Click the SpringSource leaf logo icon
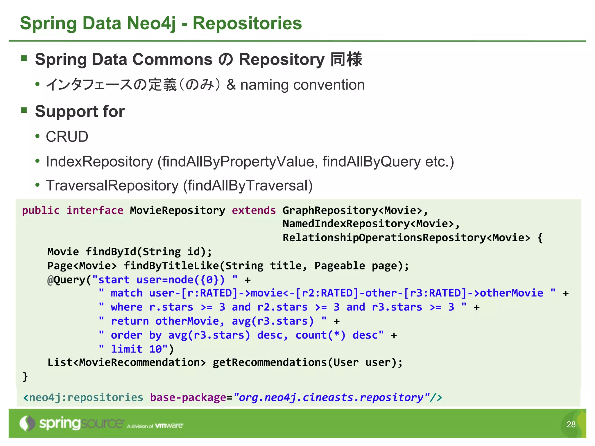 (27, 423)
